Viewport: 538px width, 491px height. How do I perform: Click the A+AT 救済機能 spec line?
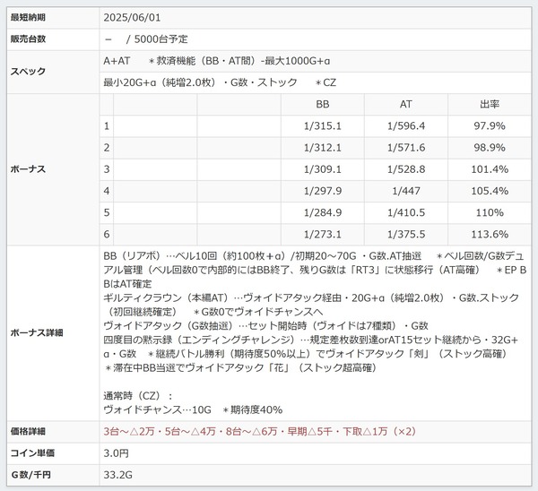point(216,61)
